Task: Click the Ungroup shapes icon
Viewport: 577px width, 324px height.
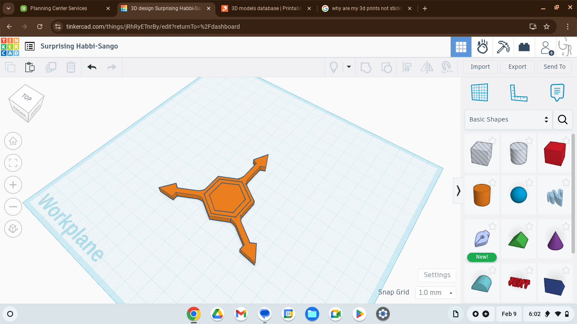Action: tap(386, 67)
